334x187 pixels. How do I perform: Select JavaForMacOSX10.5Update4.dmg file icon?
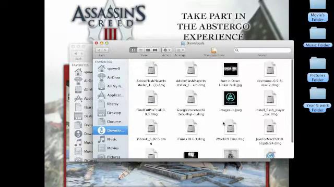pyautogui.click(x=270, y=127)
